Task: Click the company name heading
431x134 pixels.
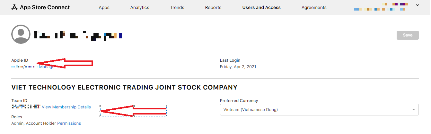Action: click(124, 87)
